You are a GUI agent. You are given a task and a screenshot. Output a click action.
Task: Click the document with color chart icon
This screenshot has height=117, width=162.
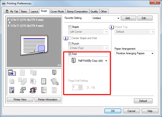[12, 90]
